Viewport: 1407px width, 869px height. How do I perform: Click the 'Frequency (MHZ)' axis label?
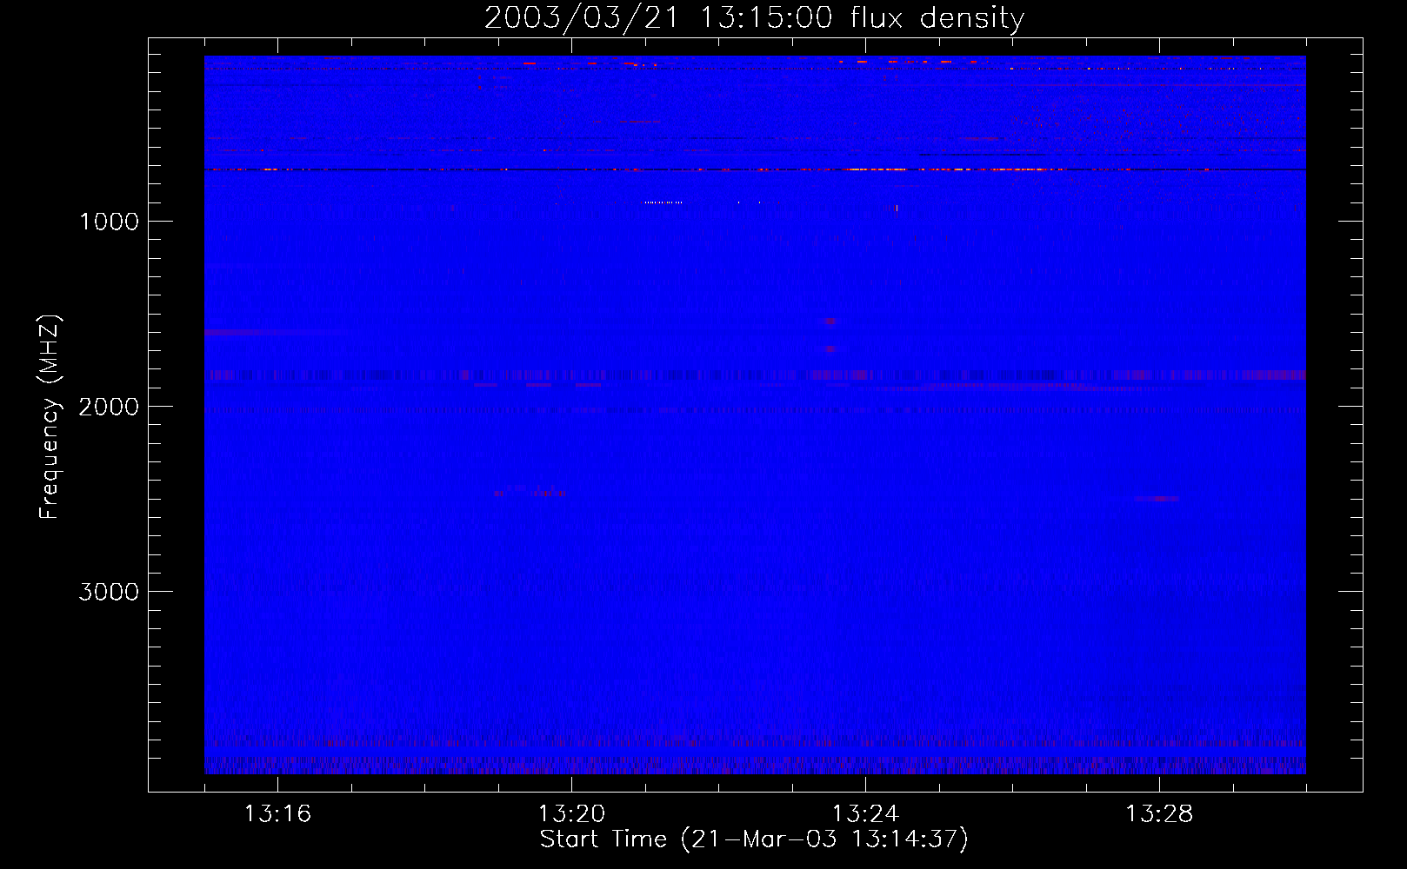click(50, 417)
